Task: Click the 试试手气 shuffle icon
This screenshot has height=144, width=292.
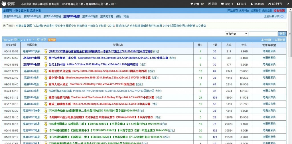Action: point(269,4)
